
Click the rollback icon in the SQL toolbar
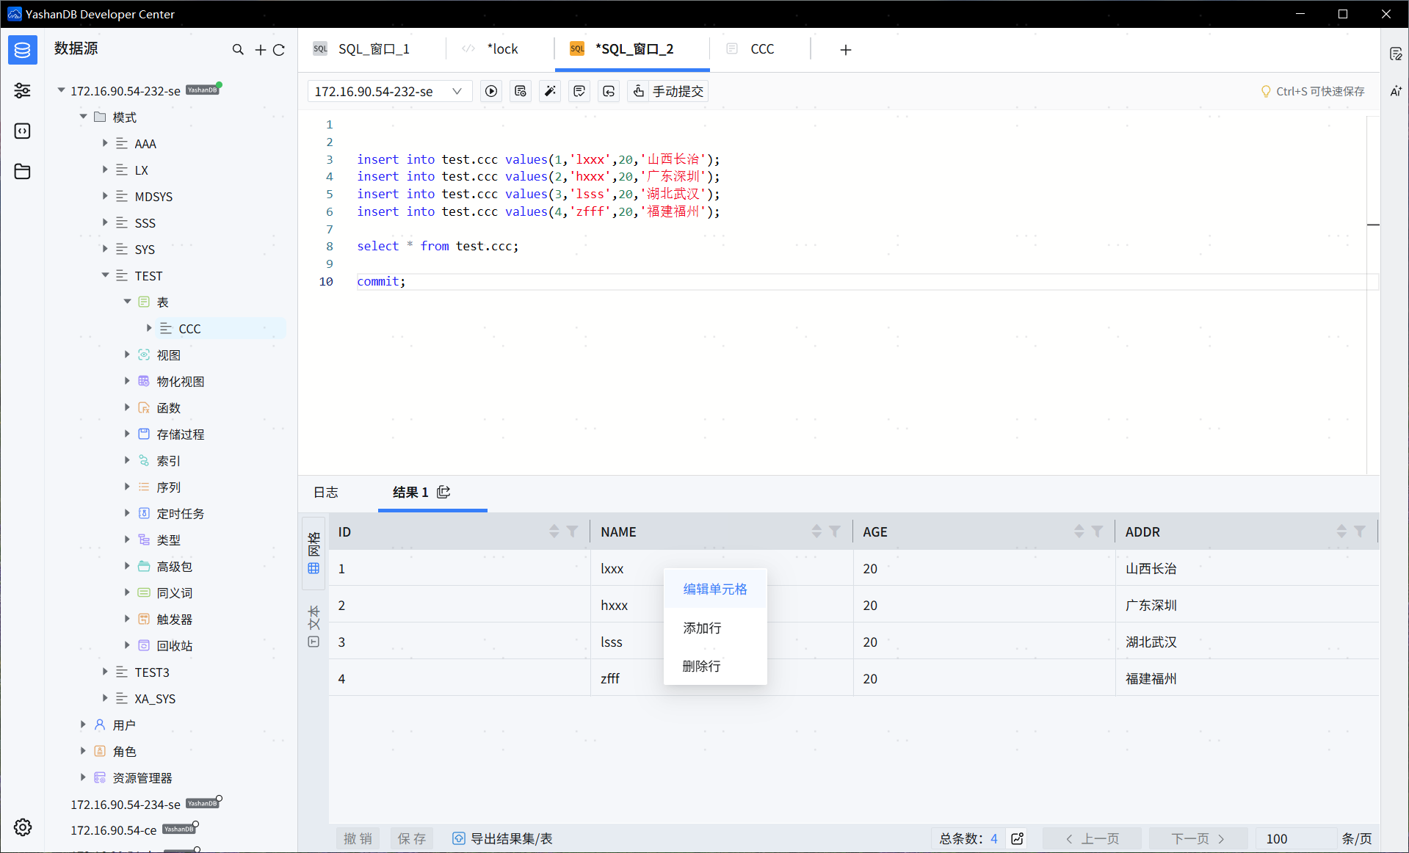[x=609, y=91]
